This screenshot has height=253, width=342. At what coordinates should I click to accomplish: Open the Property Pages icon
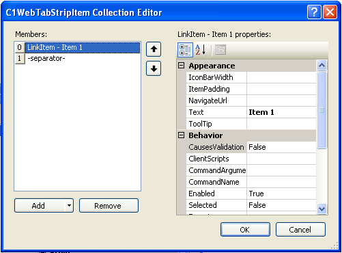tap(220, 50)
